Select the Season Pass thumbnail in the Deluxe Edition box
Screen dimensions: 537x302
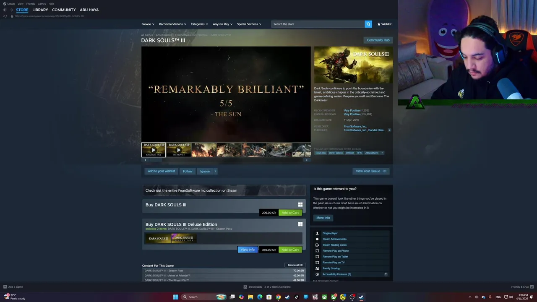pos(184,238)
